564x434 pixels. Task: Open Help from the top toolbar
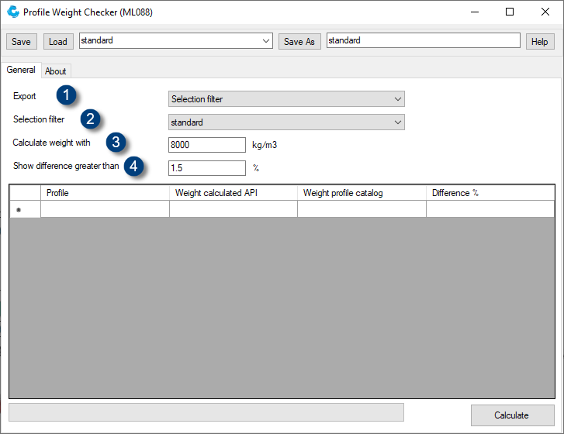pyautogui.click(x=540, y=42)
